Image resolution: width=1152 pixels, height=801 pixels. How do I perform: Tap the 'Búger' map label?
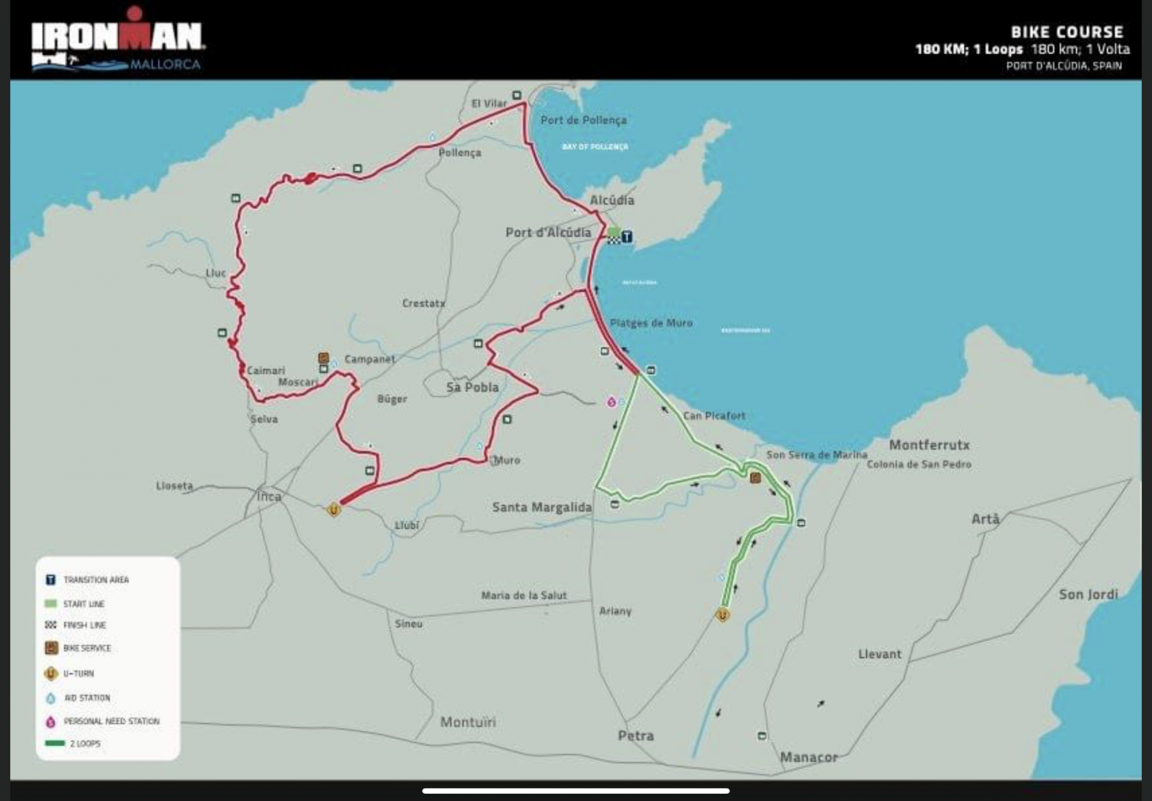tap(392, 399)
